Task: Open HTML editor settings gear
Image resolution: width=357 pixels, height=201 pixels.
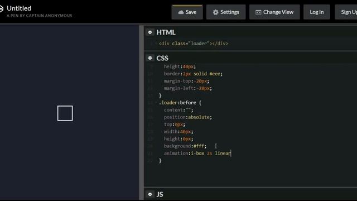Action: pos(150,32)
